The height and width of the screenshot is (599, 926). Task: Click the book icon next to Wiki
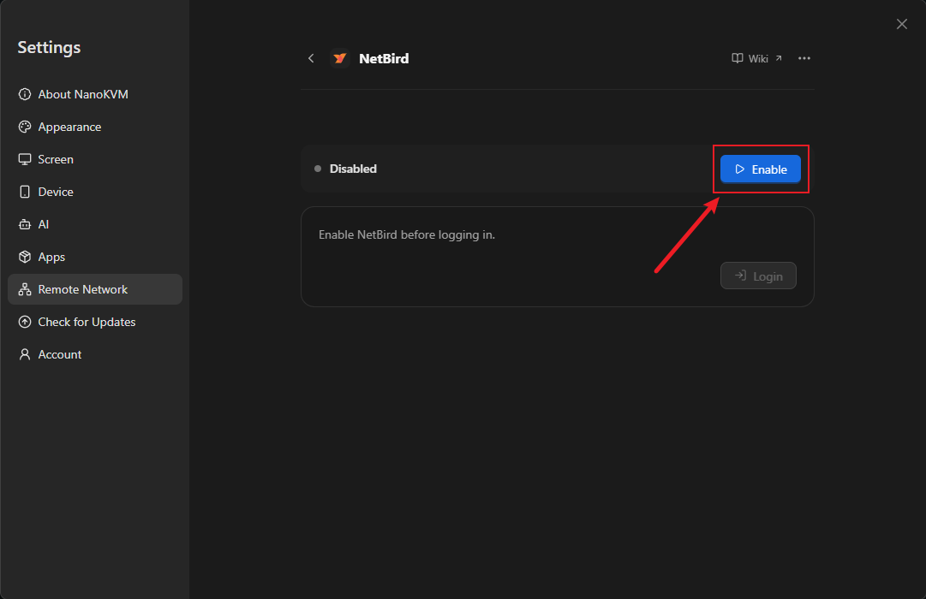click(x=737, y=58)
